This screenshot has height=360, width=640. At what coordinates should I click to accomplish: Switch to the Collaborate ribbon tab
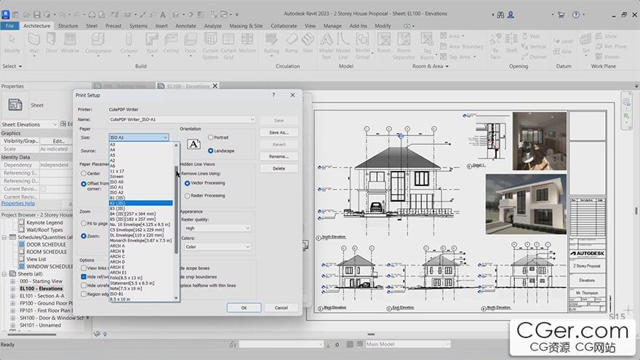pos(284,25)
